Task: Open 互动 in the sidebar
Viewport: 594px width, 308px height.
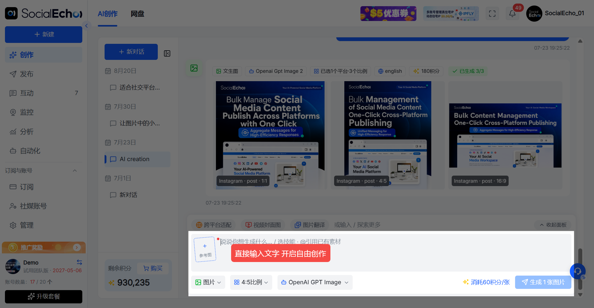Action: coord(44,93)
